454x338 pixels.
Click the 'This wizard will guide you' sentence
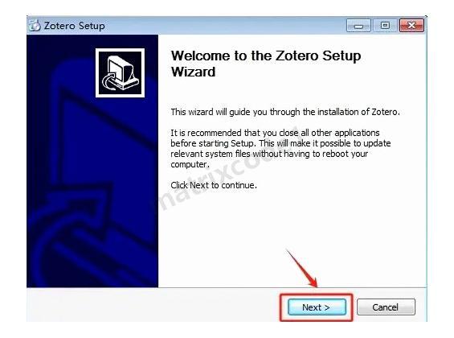coord(285,112)
